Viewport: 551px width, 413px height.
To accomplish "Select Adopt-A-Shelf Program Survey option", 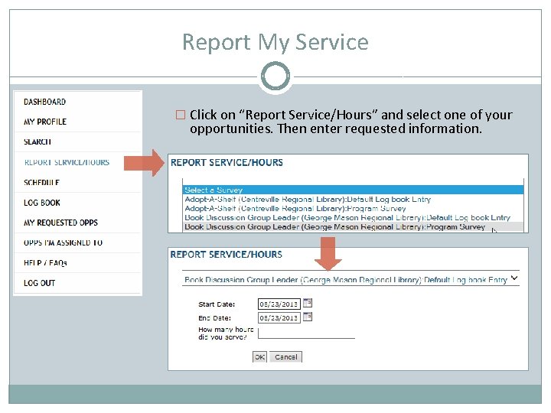I will [x=353, y=208].
